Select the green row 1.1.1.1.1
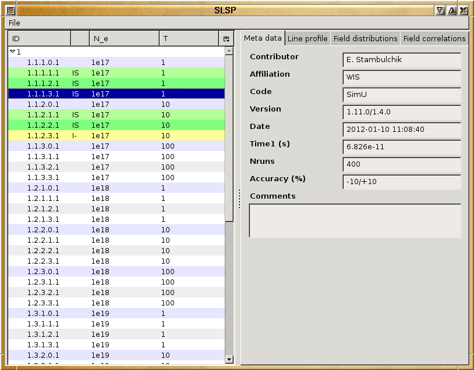The height and width of the screenshot is (370, 474). coord(43,73)
